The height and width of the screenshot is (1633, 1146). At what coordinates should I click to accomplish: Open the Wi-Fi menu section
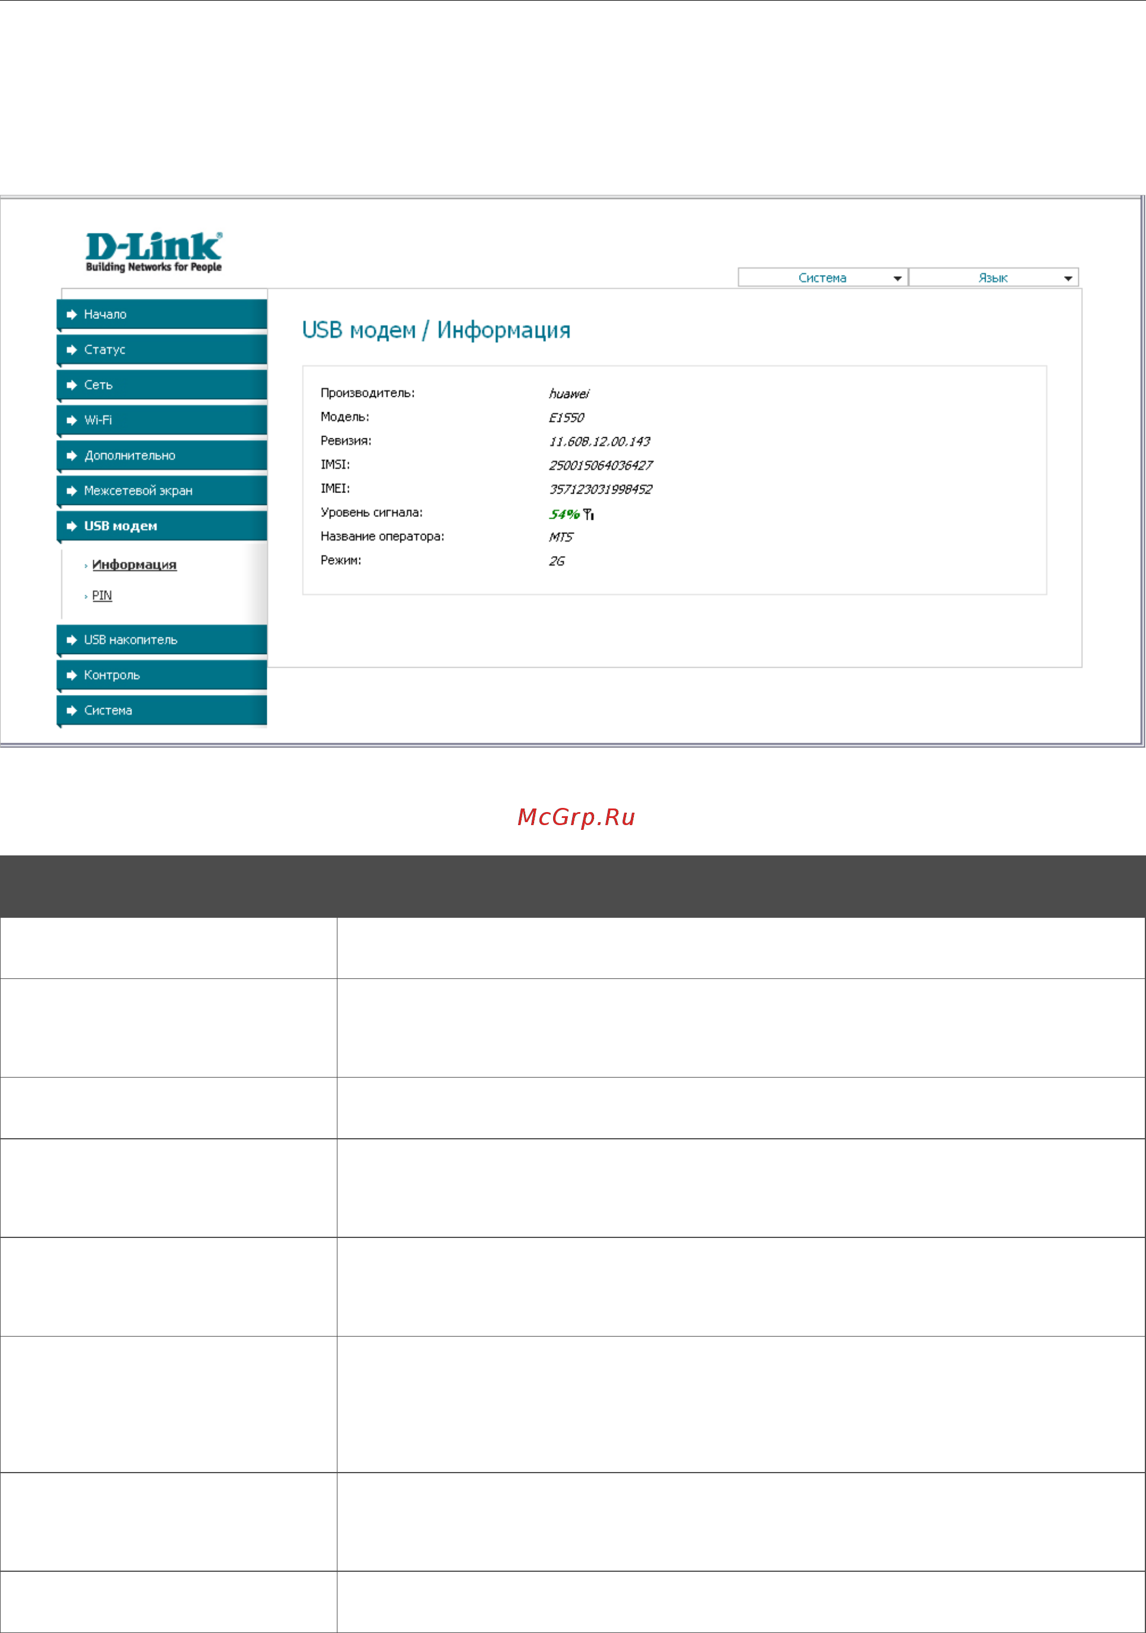162,419
